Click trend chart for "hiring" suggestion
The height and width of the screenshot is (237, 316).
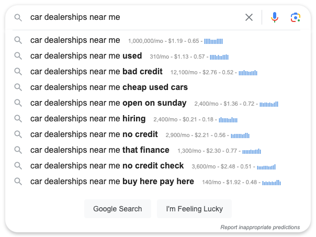[x=228, y=119]
